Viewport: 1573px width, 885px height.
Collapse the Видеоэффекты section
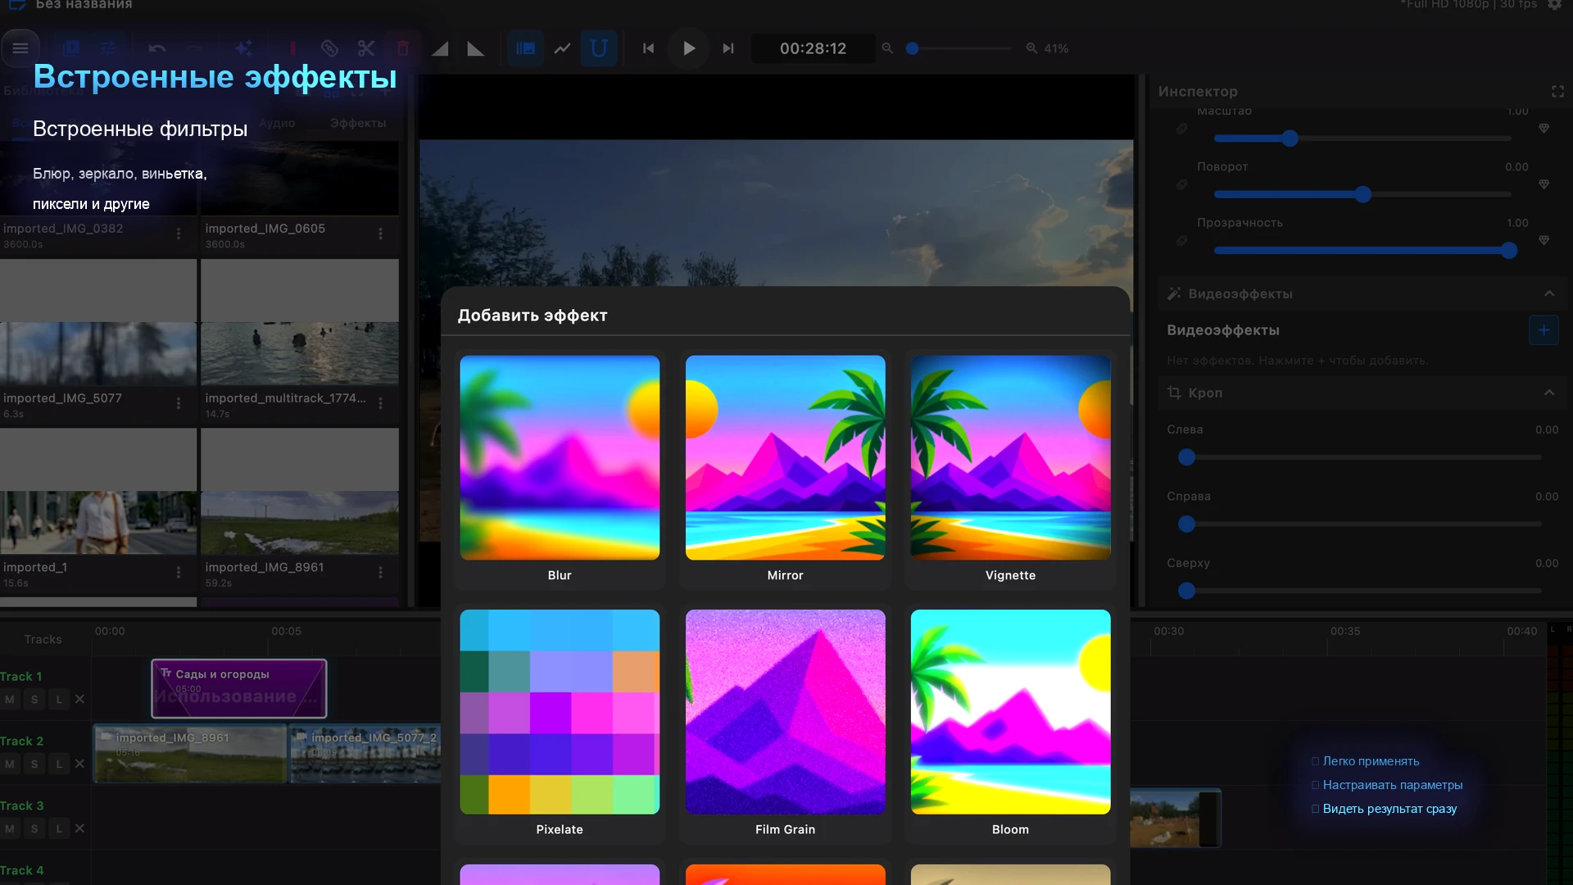pyautogui.click(x=1548, y=293)
